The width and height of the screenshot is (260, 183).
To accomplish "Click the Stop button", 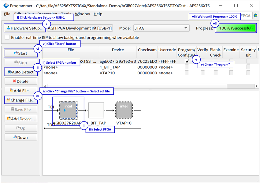I will (21, 62).
